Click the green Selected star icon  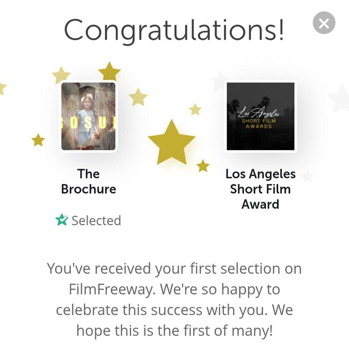point(62,220)
